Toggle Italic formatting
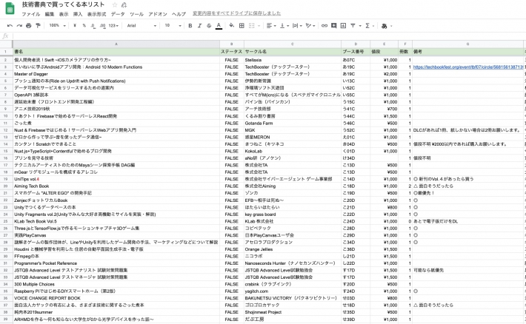526x324 pixels. point(199,25)
